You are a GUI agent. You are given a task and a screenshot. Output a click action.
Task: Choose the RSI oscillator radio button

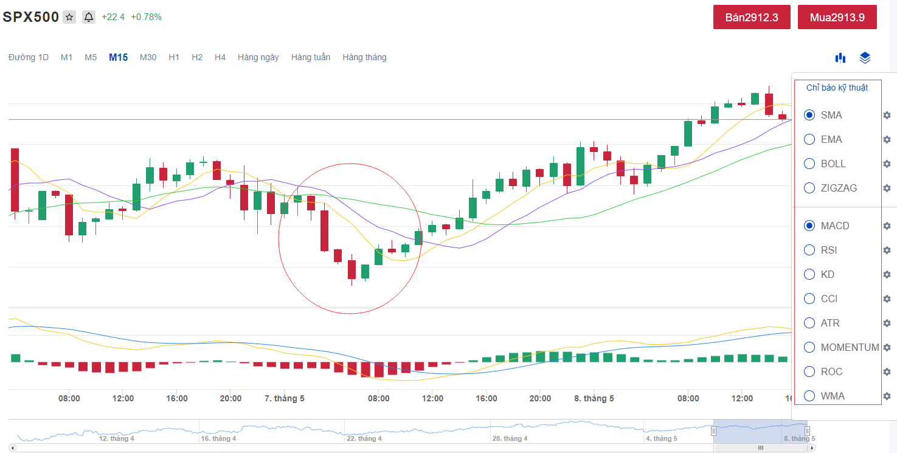[x=809, y=250]
